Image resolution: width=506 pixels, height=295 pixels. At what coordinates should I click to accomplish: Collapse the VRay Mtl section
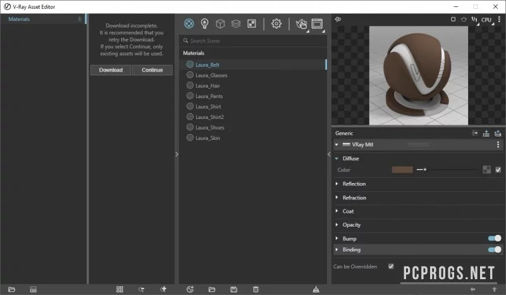[x=336, y=144]
